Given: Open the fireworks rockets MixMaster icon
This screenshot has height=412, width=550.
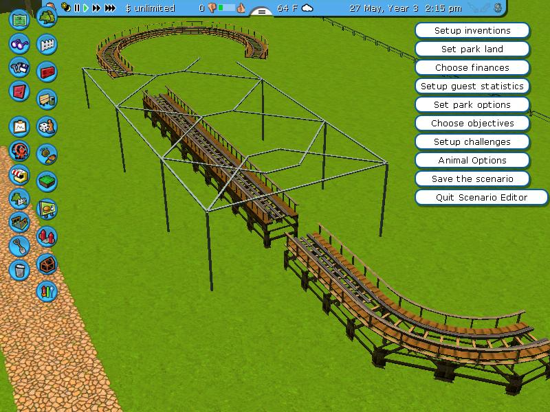Looking at the screenshot, I should 47,291.
